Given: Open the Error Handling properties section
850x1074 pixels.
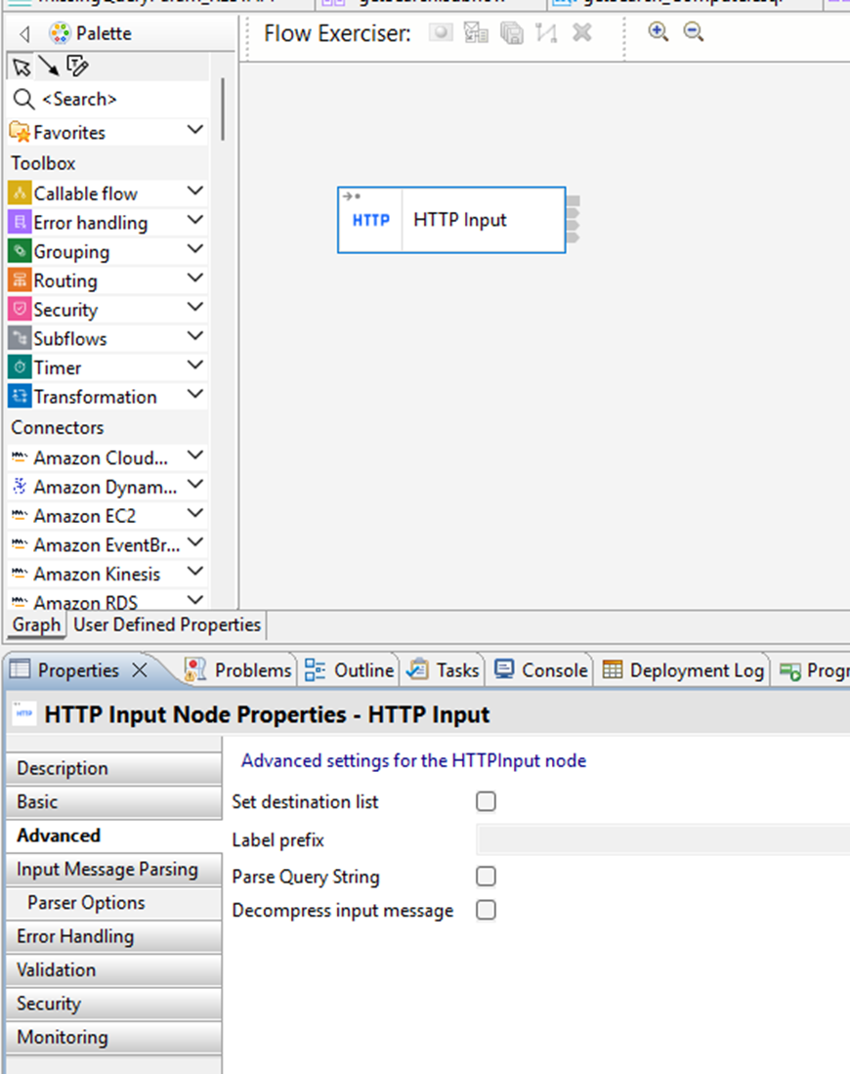Looking at the screenshot, I should click(75, 936).
